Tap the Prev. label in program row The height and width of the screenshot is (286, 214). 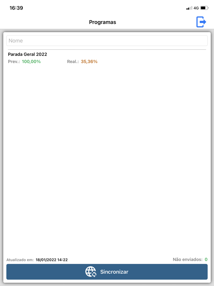coord(14,62)
